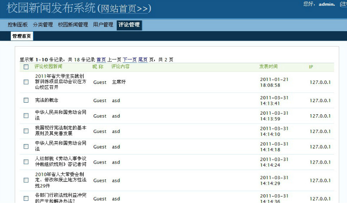Viewport: 347px width, 203px height.
Task: Click timestamp 2011-03-31 14:14:24
Action: (x=274, y=162)
